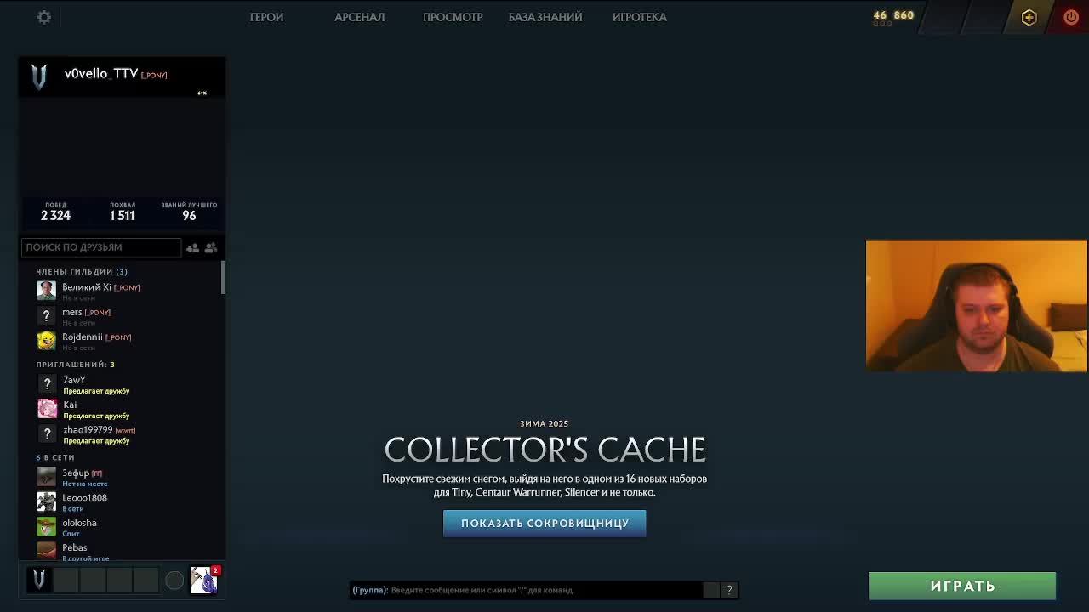Open Великий Xi's avatar

(47, 291)
